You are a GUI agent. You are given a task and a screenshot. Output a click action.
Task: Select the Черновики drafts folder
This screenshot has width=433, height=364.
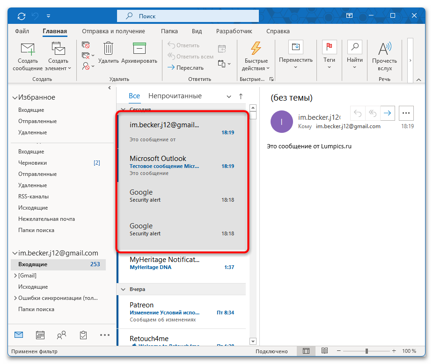(32, 163)
